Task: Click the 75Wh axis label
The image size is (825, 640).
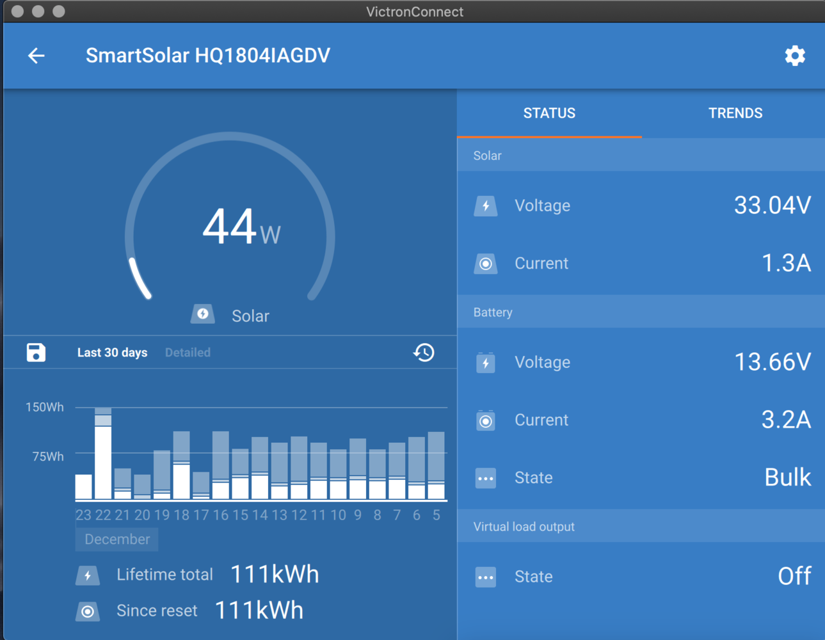Action: 48,456
